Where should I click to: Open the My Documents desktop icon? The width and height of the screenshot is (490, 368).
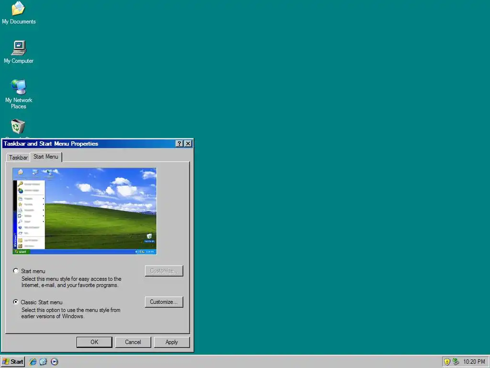[x=18, y=12]
